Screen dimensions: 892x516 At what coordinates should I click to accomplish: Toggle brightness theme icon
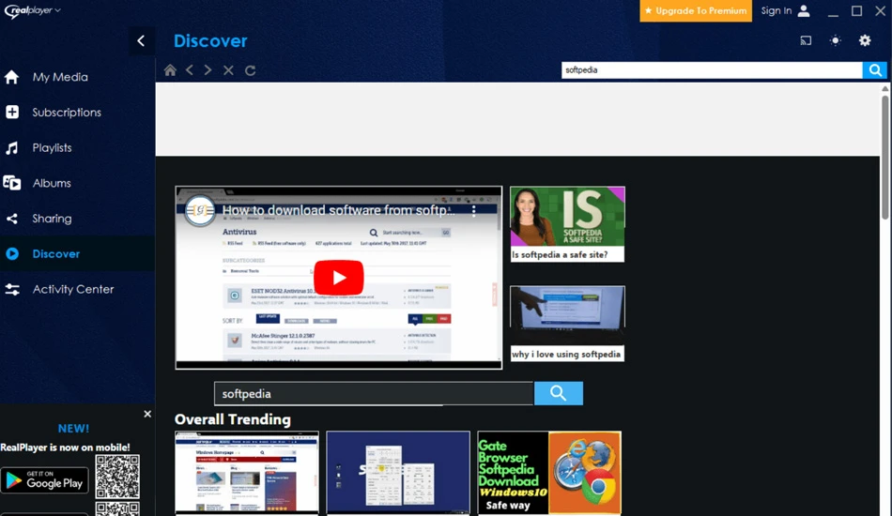(x=835, y=40)
